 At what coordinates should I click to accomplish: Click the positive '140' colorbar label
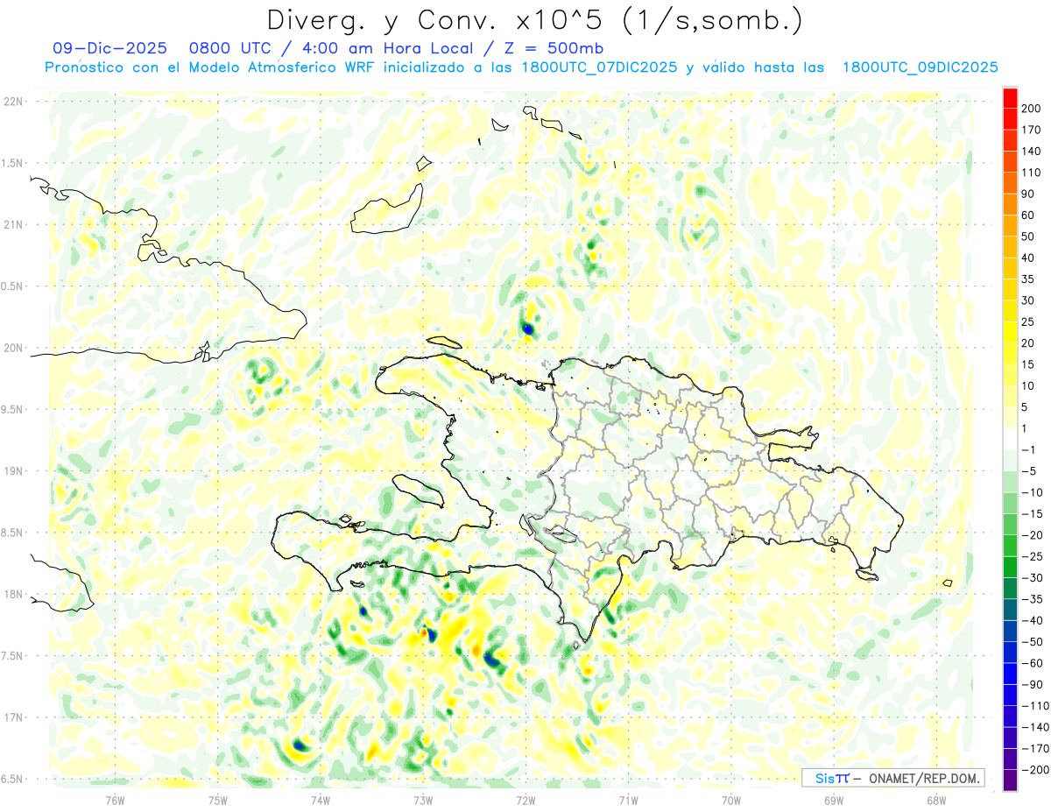pyautogui.click(x=1031, y=152)
